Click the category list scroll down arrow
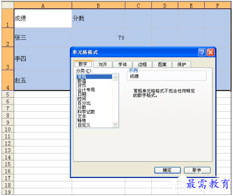233x196 pixels. [115, 124]
